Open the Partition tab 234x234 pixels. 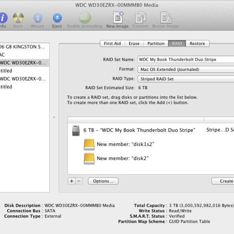pyautogui.click(x=156, y=44)
